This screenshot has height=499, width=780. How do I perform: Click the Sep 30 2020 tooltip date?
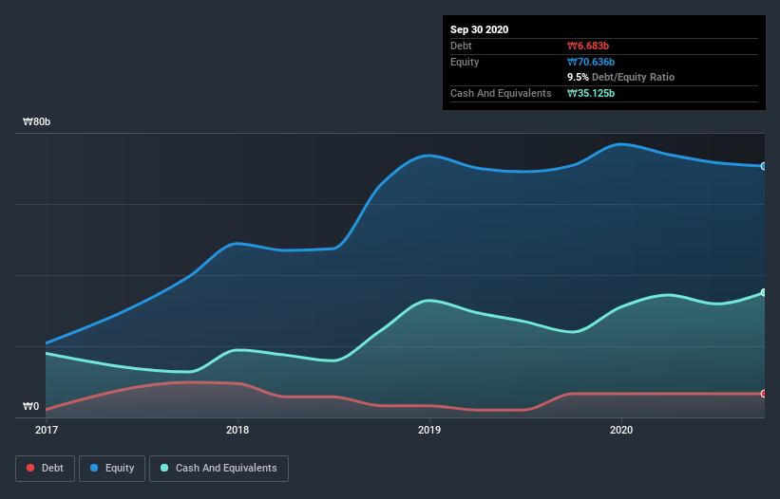coord(480,29)
